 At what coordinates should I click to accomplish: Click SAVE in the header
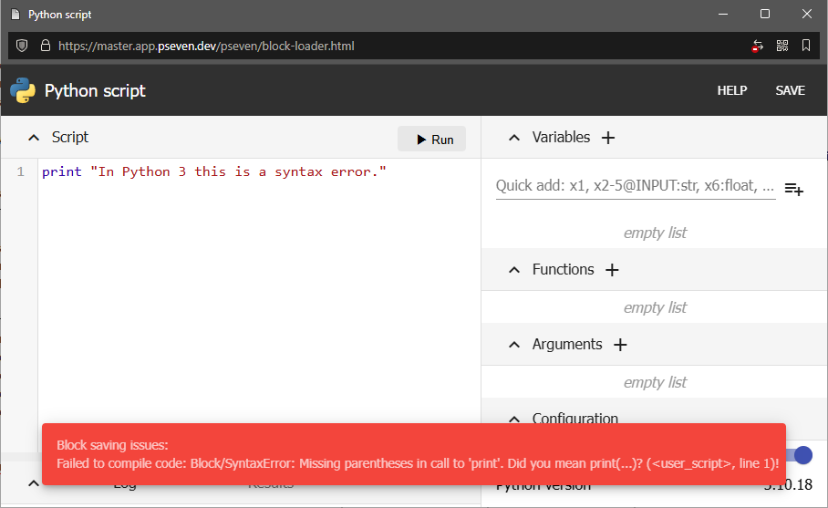[790, 90]
